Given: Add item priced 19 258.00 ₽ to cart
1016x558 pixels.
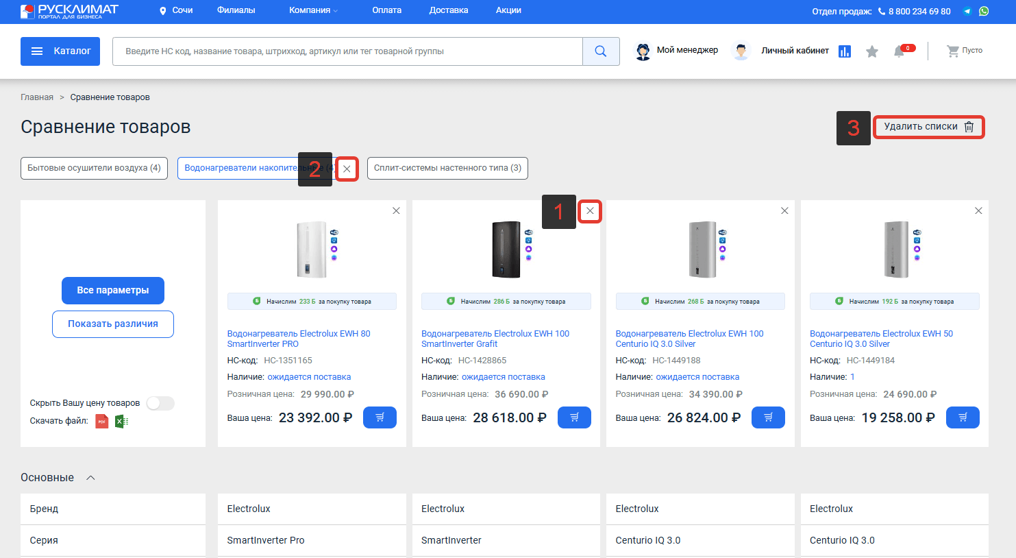Looking at the screenshot, I should point(963,417).
